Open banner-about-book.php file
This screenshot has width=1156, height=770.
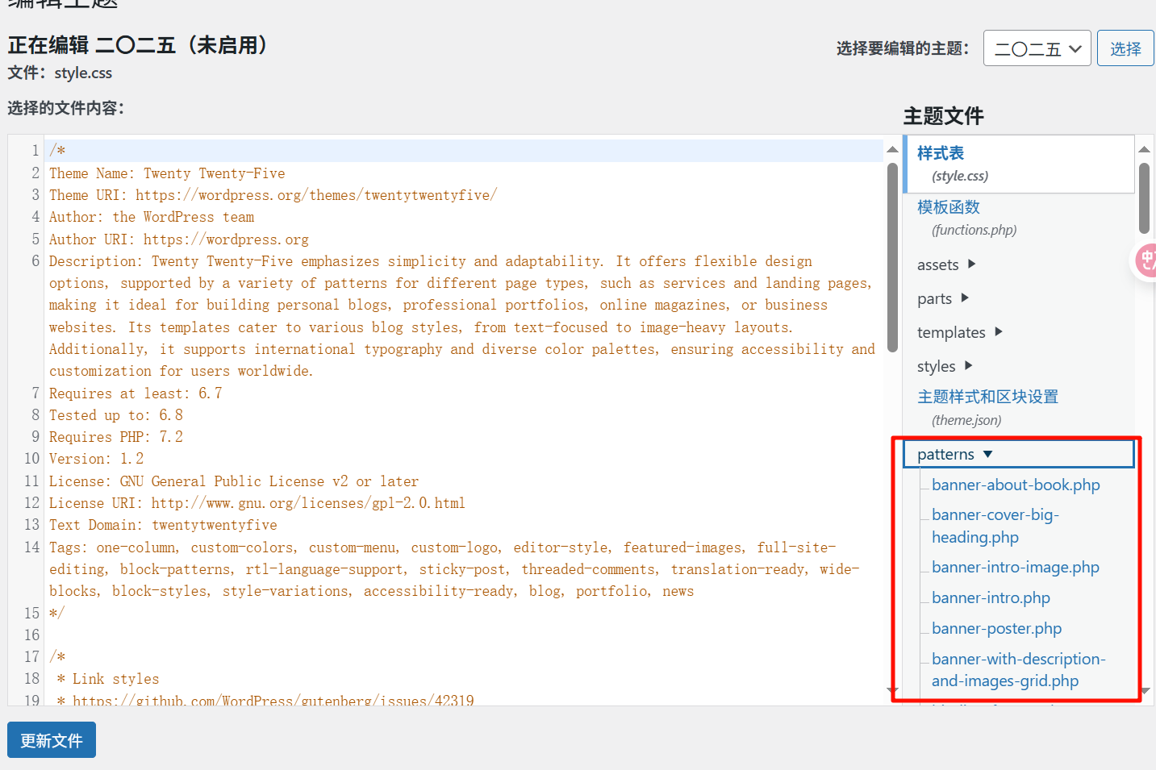point(1016,485)
